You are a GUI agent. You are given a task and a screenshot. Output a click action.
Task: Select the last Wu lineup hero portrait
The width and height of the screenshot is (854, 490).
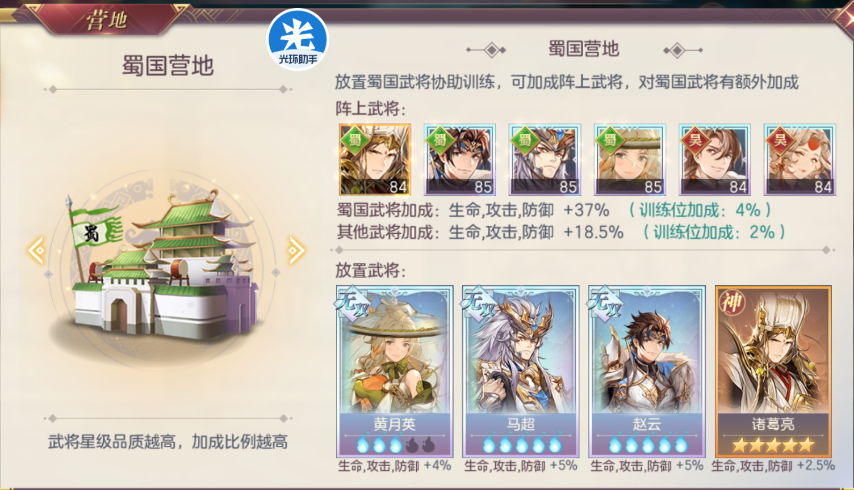point(799,160)
